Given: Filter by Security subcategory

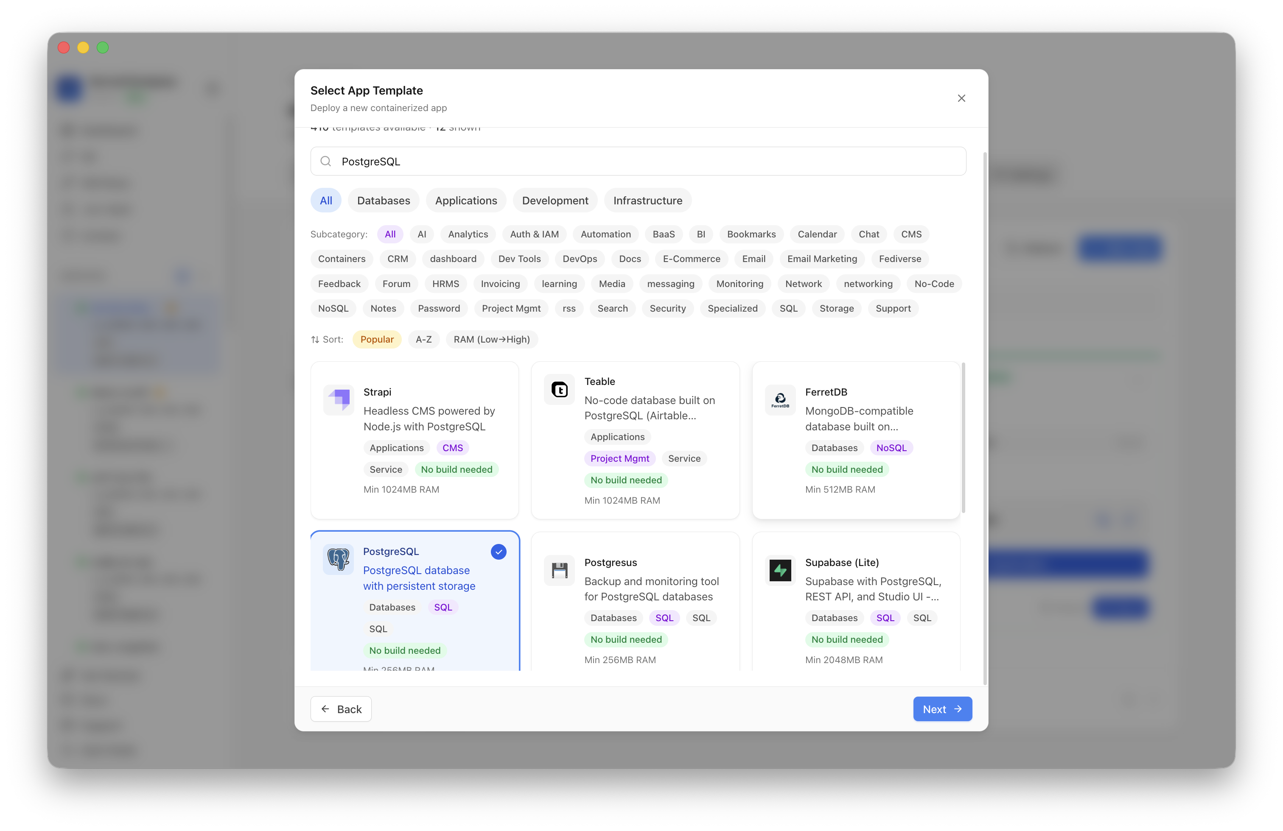Looking at the screenshot, I should tap(667, 309).
